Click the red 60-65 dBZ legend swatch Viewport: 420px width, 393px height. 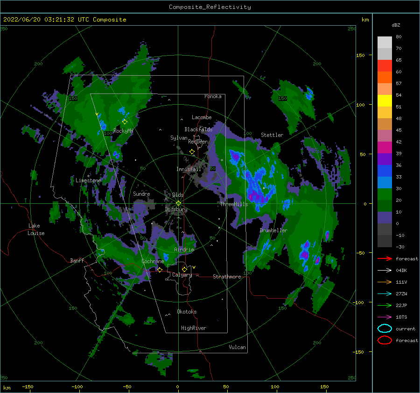pyautogui.click(x=385, y=65)
